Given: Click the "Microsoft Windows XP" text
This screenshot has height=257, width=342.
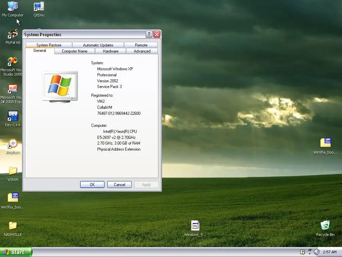Looking at the screenshot, I should click(x=115, y=69).
